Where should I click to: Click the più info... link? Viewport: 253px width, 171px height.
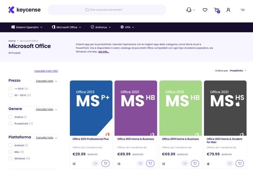[x=104, y=52]
